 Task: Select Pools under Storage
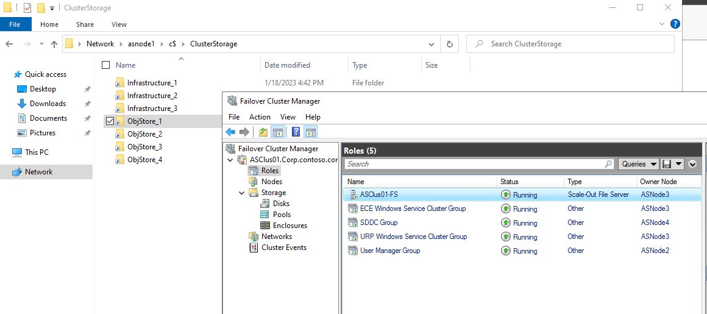click(x=282, y=214)
